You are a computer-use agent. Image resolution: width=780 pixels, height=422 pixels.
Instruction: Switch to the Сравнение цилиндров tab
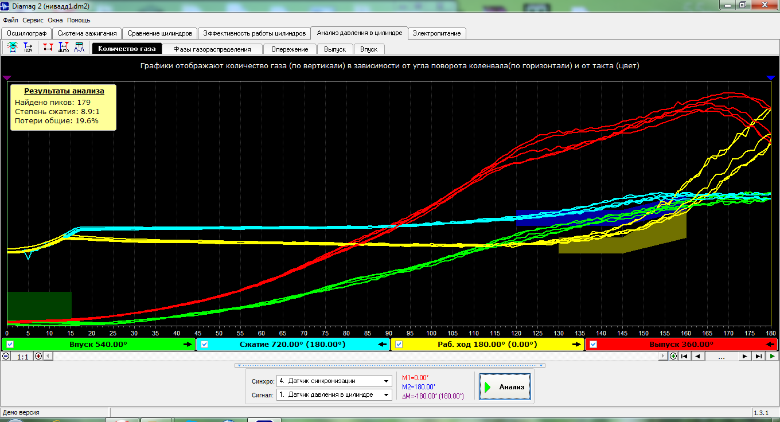click(x=160, y=33)
